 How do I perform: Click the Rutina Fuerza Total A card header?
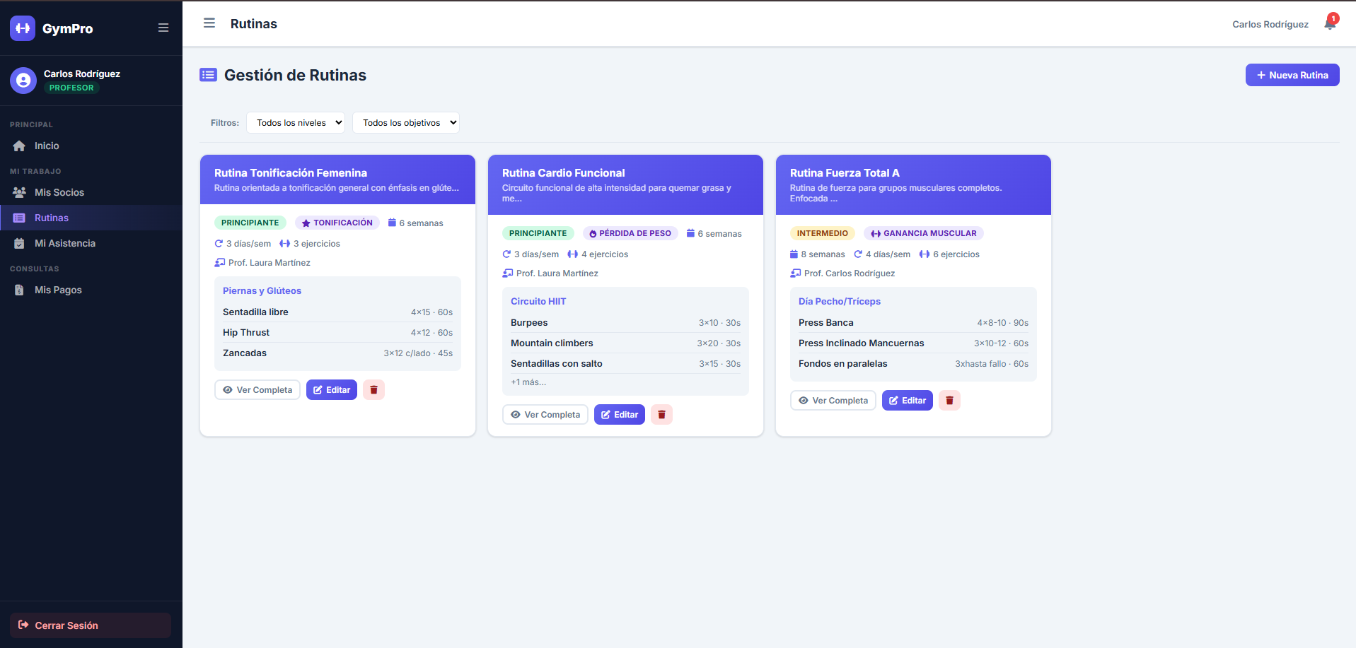[912, 184]
